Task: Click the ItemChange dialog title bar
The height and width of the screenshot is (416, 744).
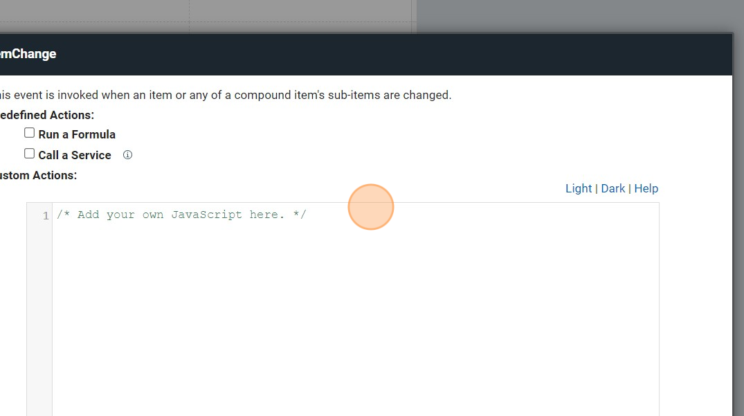Action: 346,54
